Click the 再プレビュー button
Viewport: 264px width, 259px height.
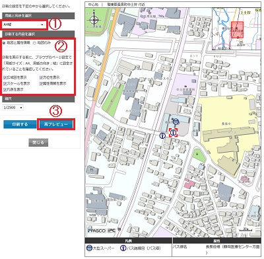56,124
